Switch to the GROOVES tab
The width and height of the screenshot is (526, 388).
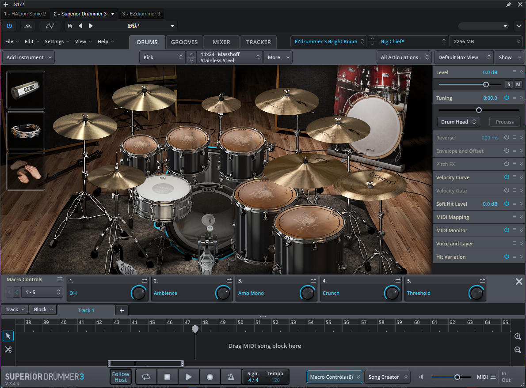tap(184, 42)
